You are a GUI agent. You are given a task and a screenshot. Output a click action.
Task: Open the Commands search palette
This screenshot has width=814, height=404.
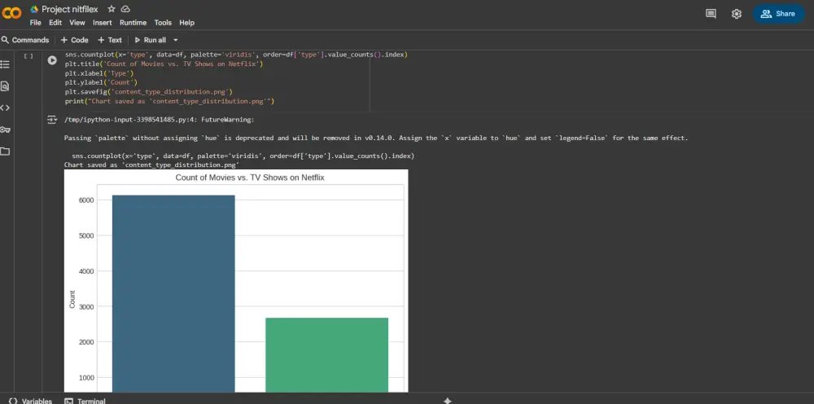(x=25, y=40)
